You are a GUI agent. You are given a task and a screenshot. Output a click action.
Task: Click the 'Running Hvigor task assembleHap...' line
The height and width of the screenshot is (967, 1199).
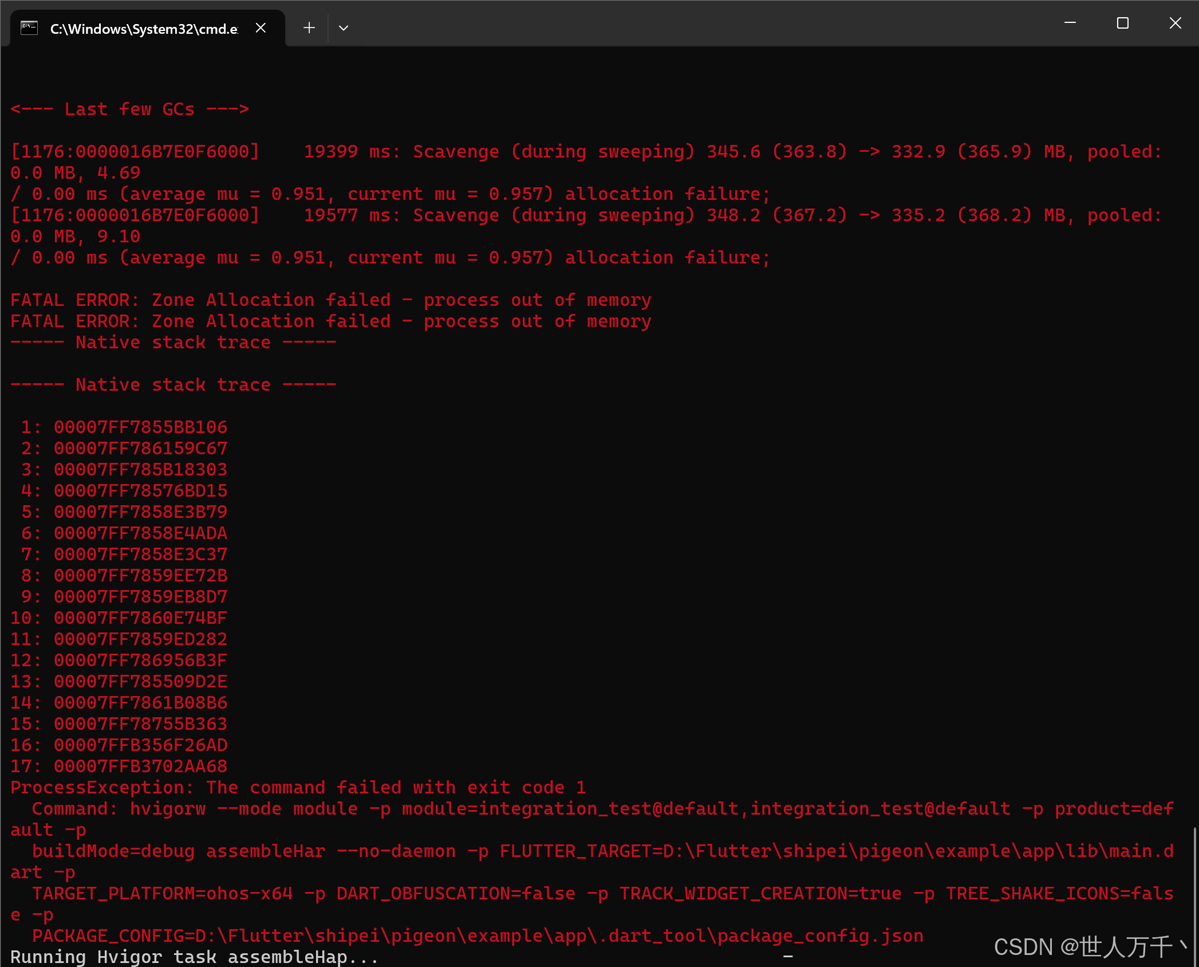(x=195, y=957)
